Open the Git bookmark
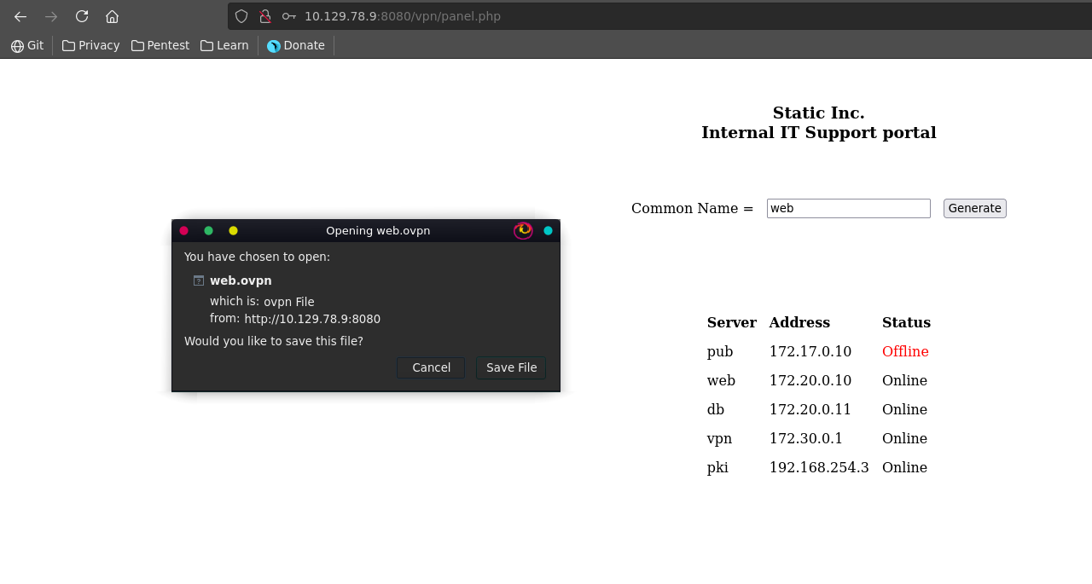This screenshot has width=1092, height=584. (x=27, y=45)
